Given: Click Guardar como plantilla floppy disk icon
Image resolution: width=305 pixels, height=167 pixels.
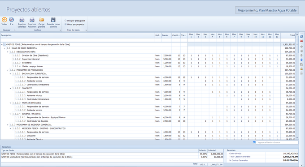Looking at the screenshot, I should pos(53,20).
